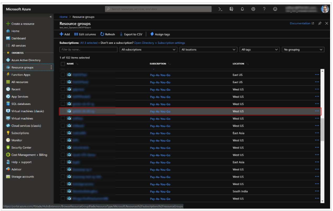Open the Directory and subscription filter icon
The image size is (333, 211).
pyautogui.click(x=231, y=9)
